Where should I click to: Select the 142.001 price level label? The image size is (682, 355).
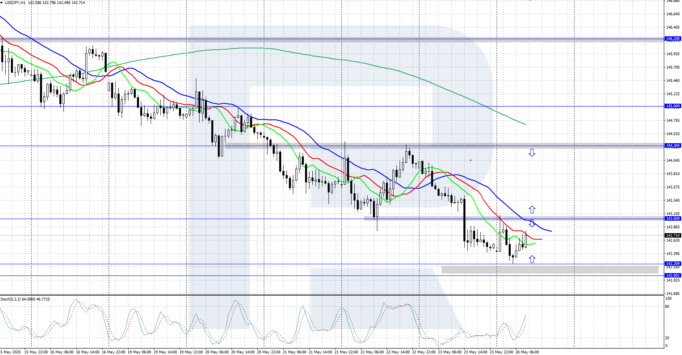tap(673, 276)
